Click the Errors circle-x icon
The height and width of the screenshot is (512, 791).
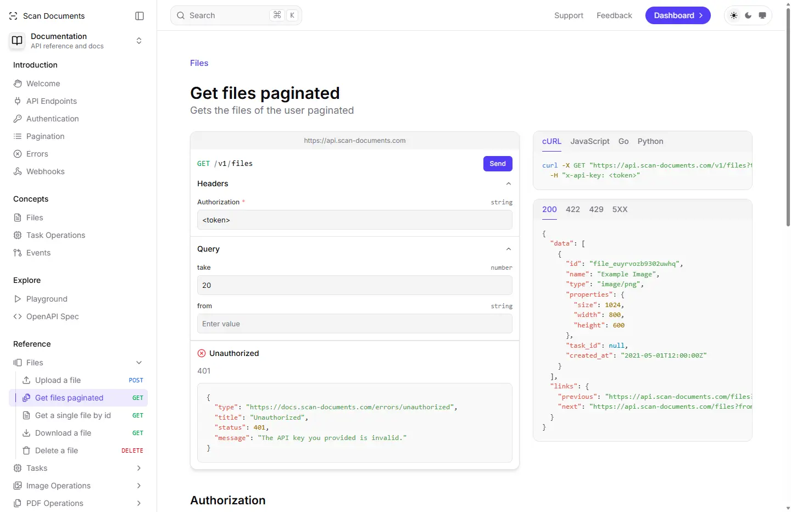point(18,154)
